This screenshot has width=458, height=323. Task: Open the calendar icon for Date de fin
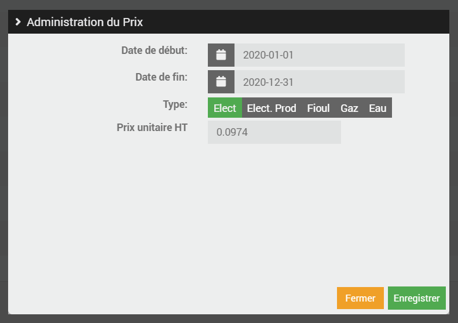221,82
